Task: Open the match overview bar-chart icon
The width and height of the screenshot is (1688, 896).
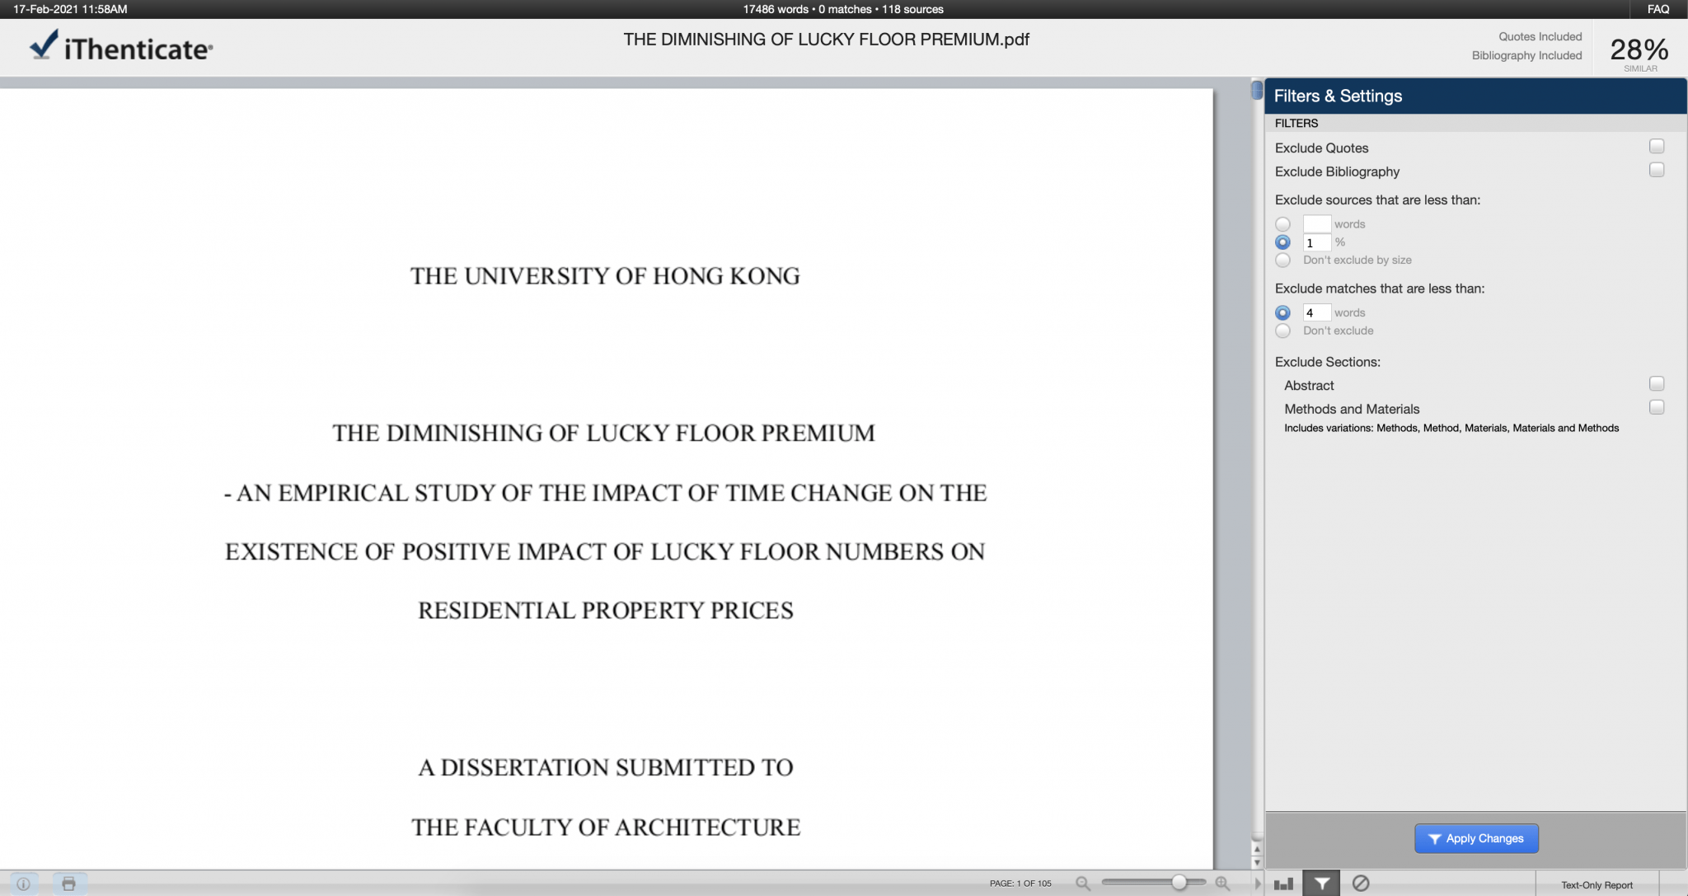Action: click(x=1283, y=884)
